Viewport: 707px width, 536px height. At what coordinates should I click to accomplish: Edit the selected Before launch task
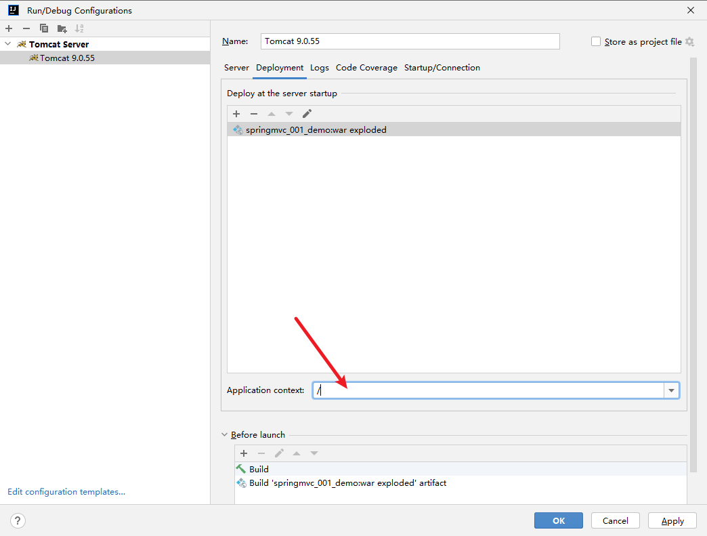(279, 453)
